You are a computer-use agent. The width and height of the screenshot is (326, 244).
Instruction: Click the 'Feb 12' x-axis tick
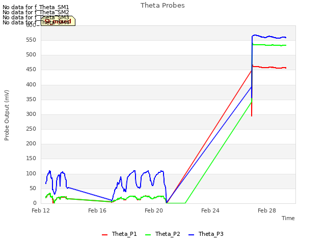(x=41, y=210)
